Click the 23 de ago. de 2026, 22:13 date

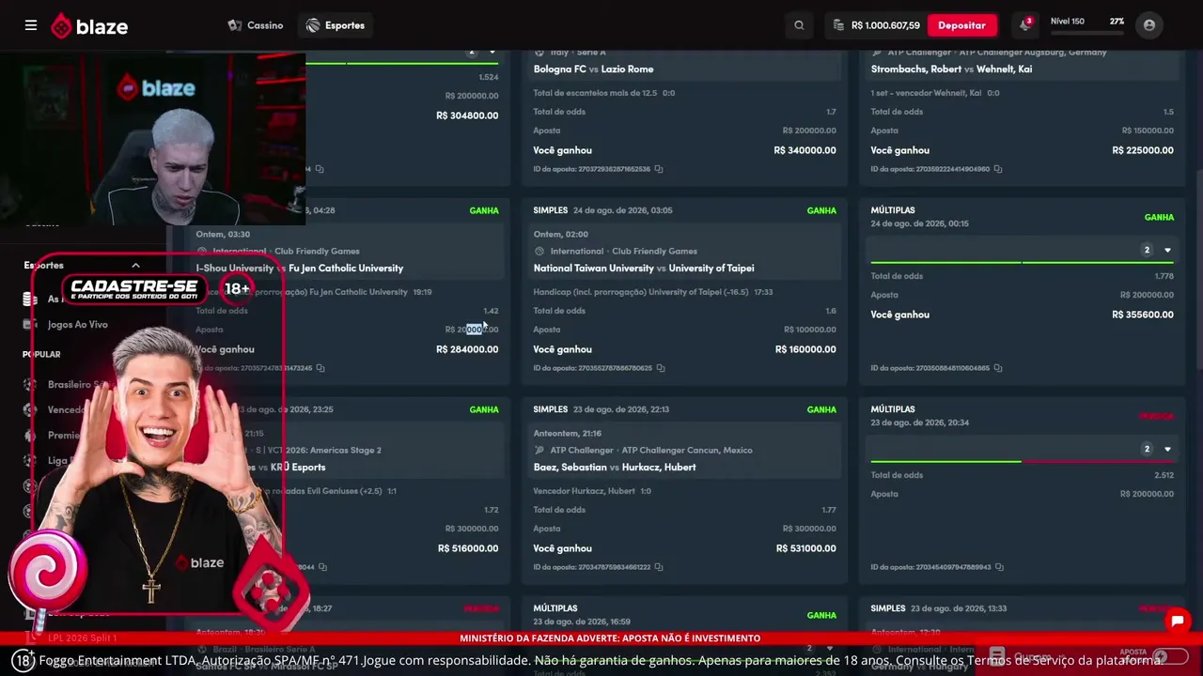point(621,409)
